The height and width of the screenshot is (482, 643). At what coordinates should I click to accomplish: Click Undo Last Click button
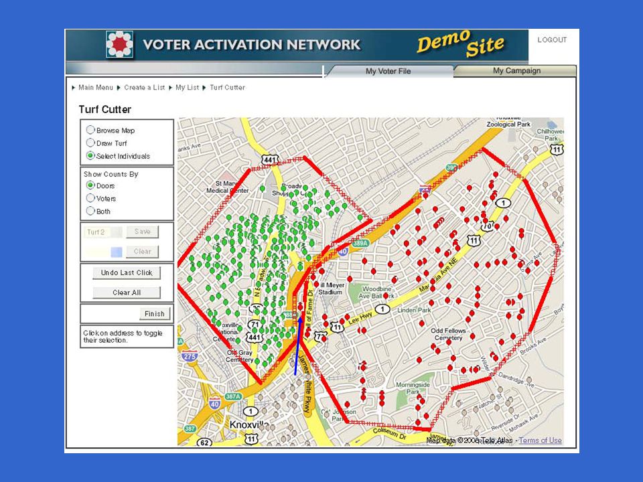(127, 272)
